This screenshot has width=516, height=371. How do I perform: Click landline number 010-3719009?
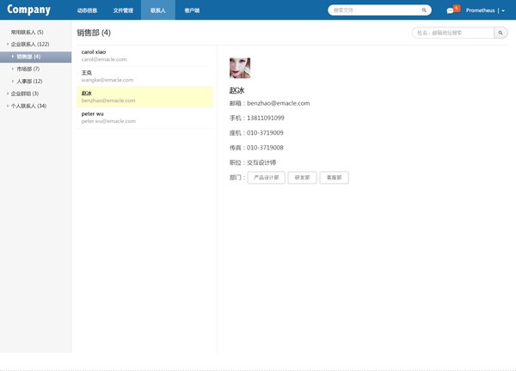(x=265, y=133)
